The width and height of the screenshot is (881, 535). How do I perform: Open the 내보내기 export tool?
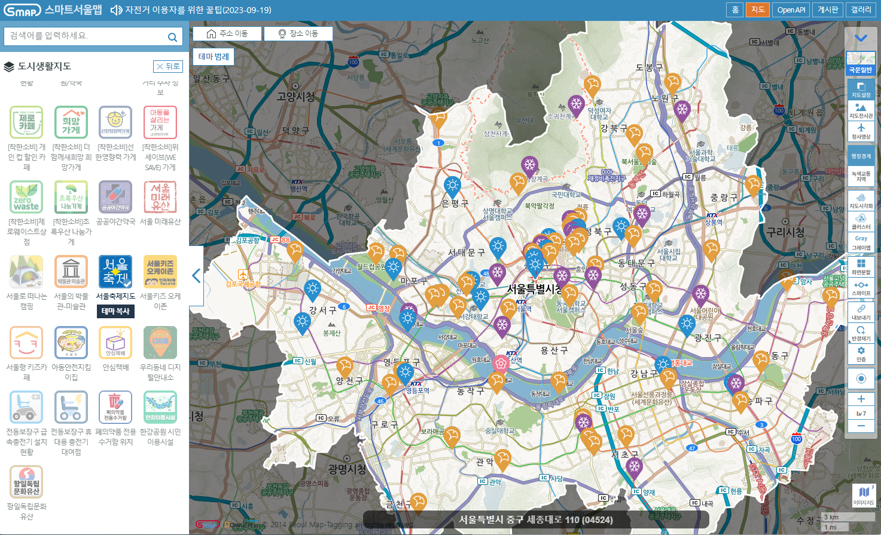click(x=861, y=312)
